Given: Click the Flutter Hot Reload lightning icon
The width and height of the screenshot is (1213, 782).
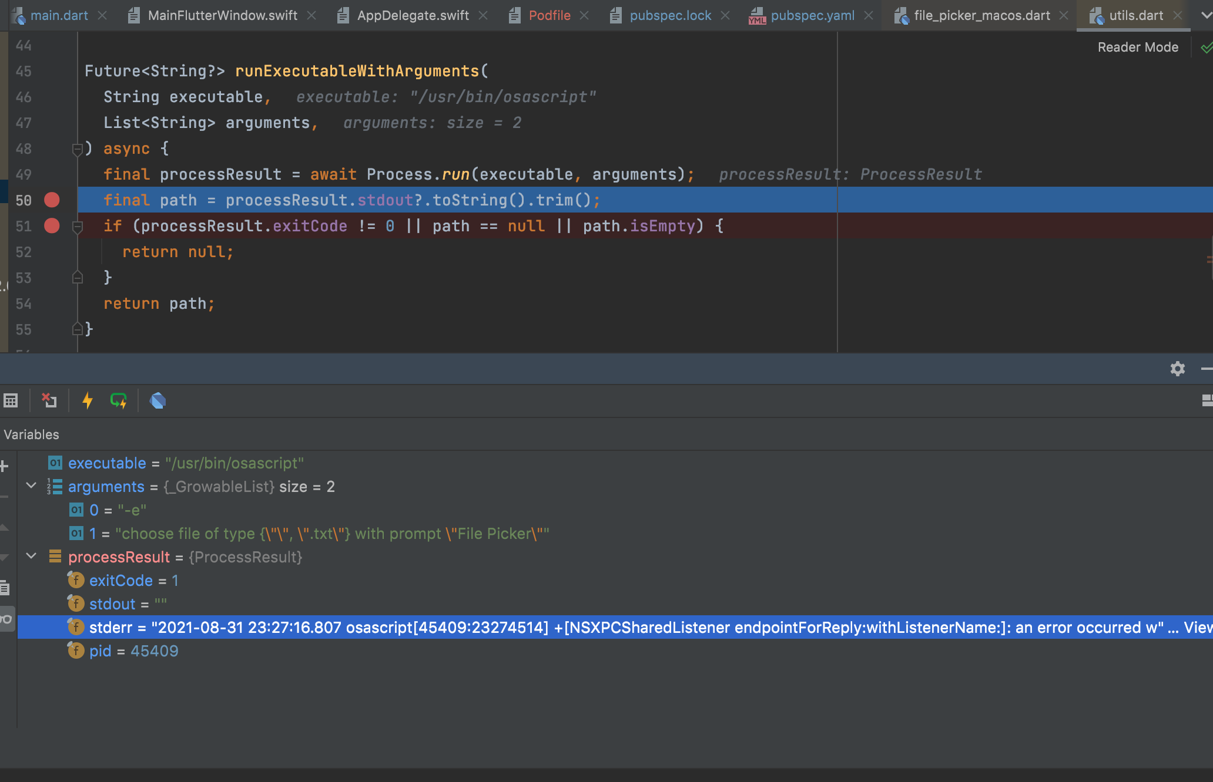Looking at the screenshot, I should pos(88,400).
